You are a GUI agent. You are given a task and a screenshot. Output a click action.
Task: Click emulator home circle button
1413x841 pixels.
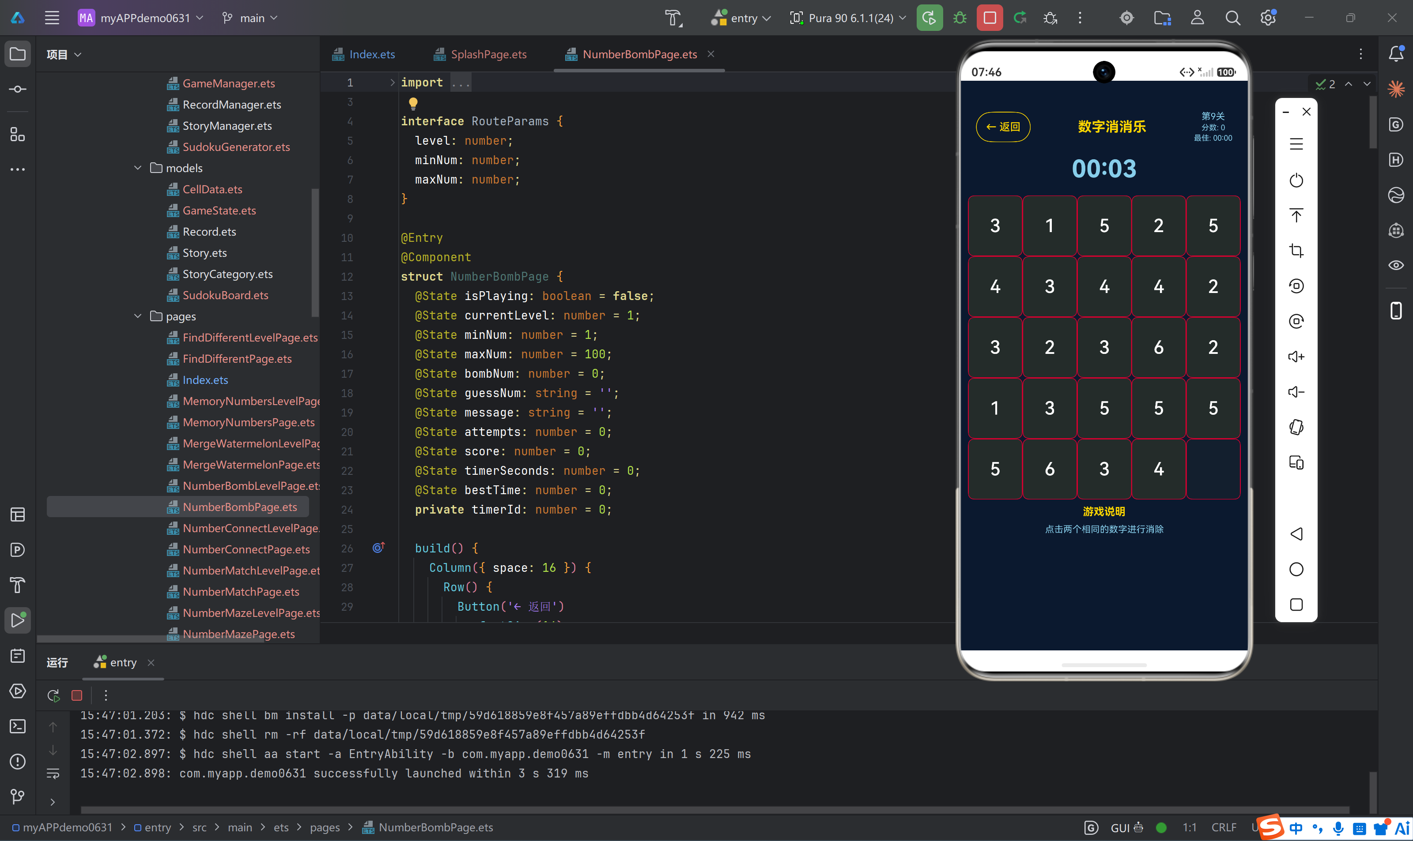1296,569
